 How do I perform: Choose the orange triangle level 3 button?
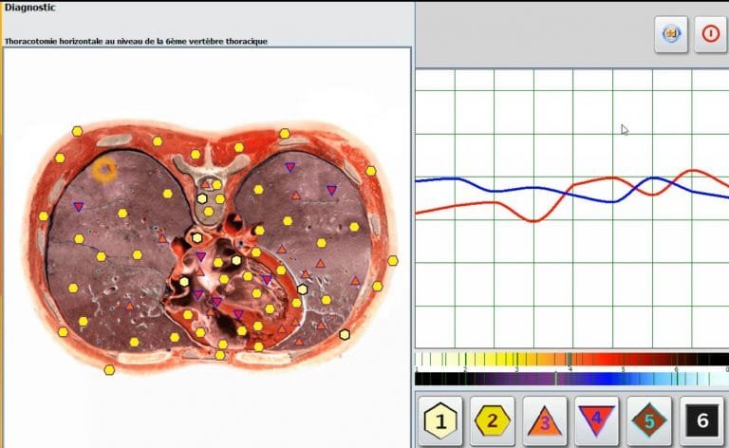coord(545,418)
